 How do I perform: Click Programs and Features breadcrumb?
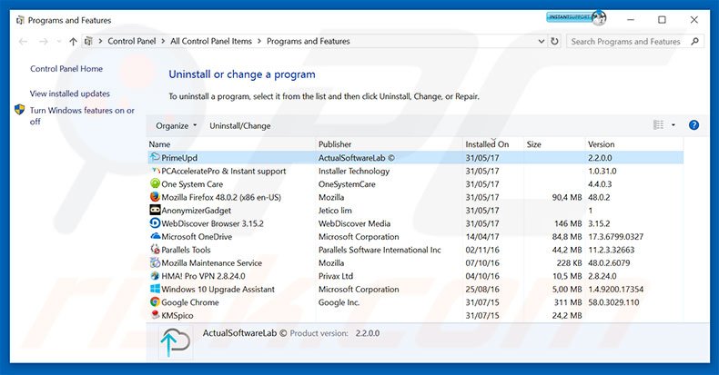click(x=309, y=41)
